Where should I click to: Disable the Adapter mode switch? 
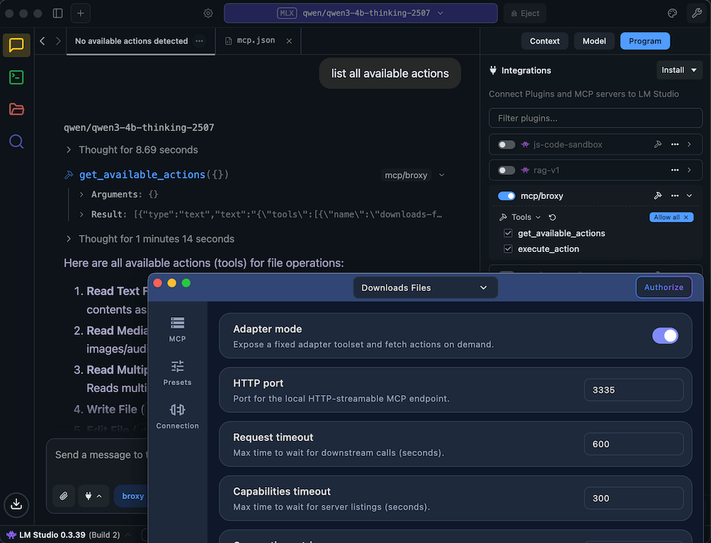665,336
